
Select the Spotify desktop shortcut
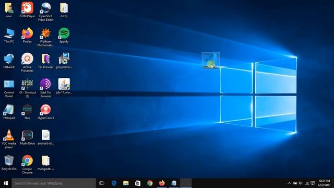64,36
